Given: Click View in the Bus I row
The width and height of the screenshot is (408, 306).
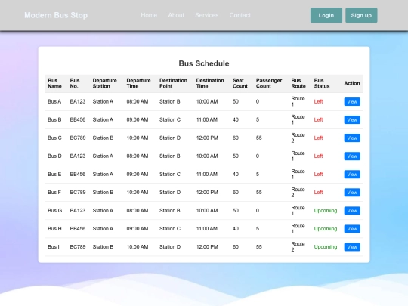Looking at the screenshot, I should pos(352,247).
